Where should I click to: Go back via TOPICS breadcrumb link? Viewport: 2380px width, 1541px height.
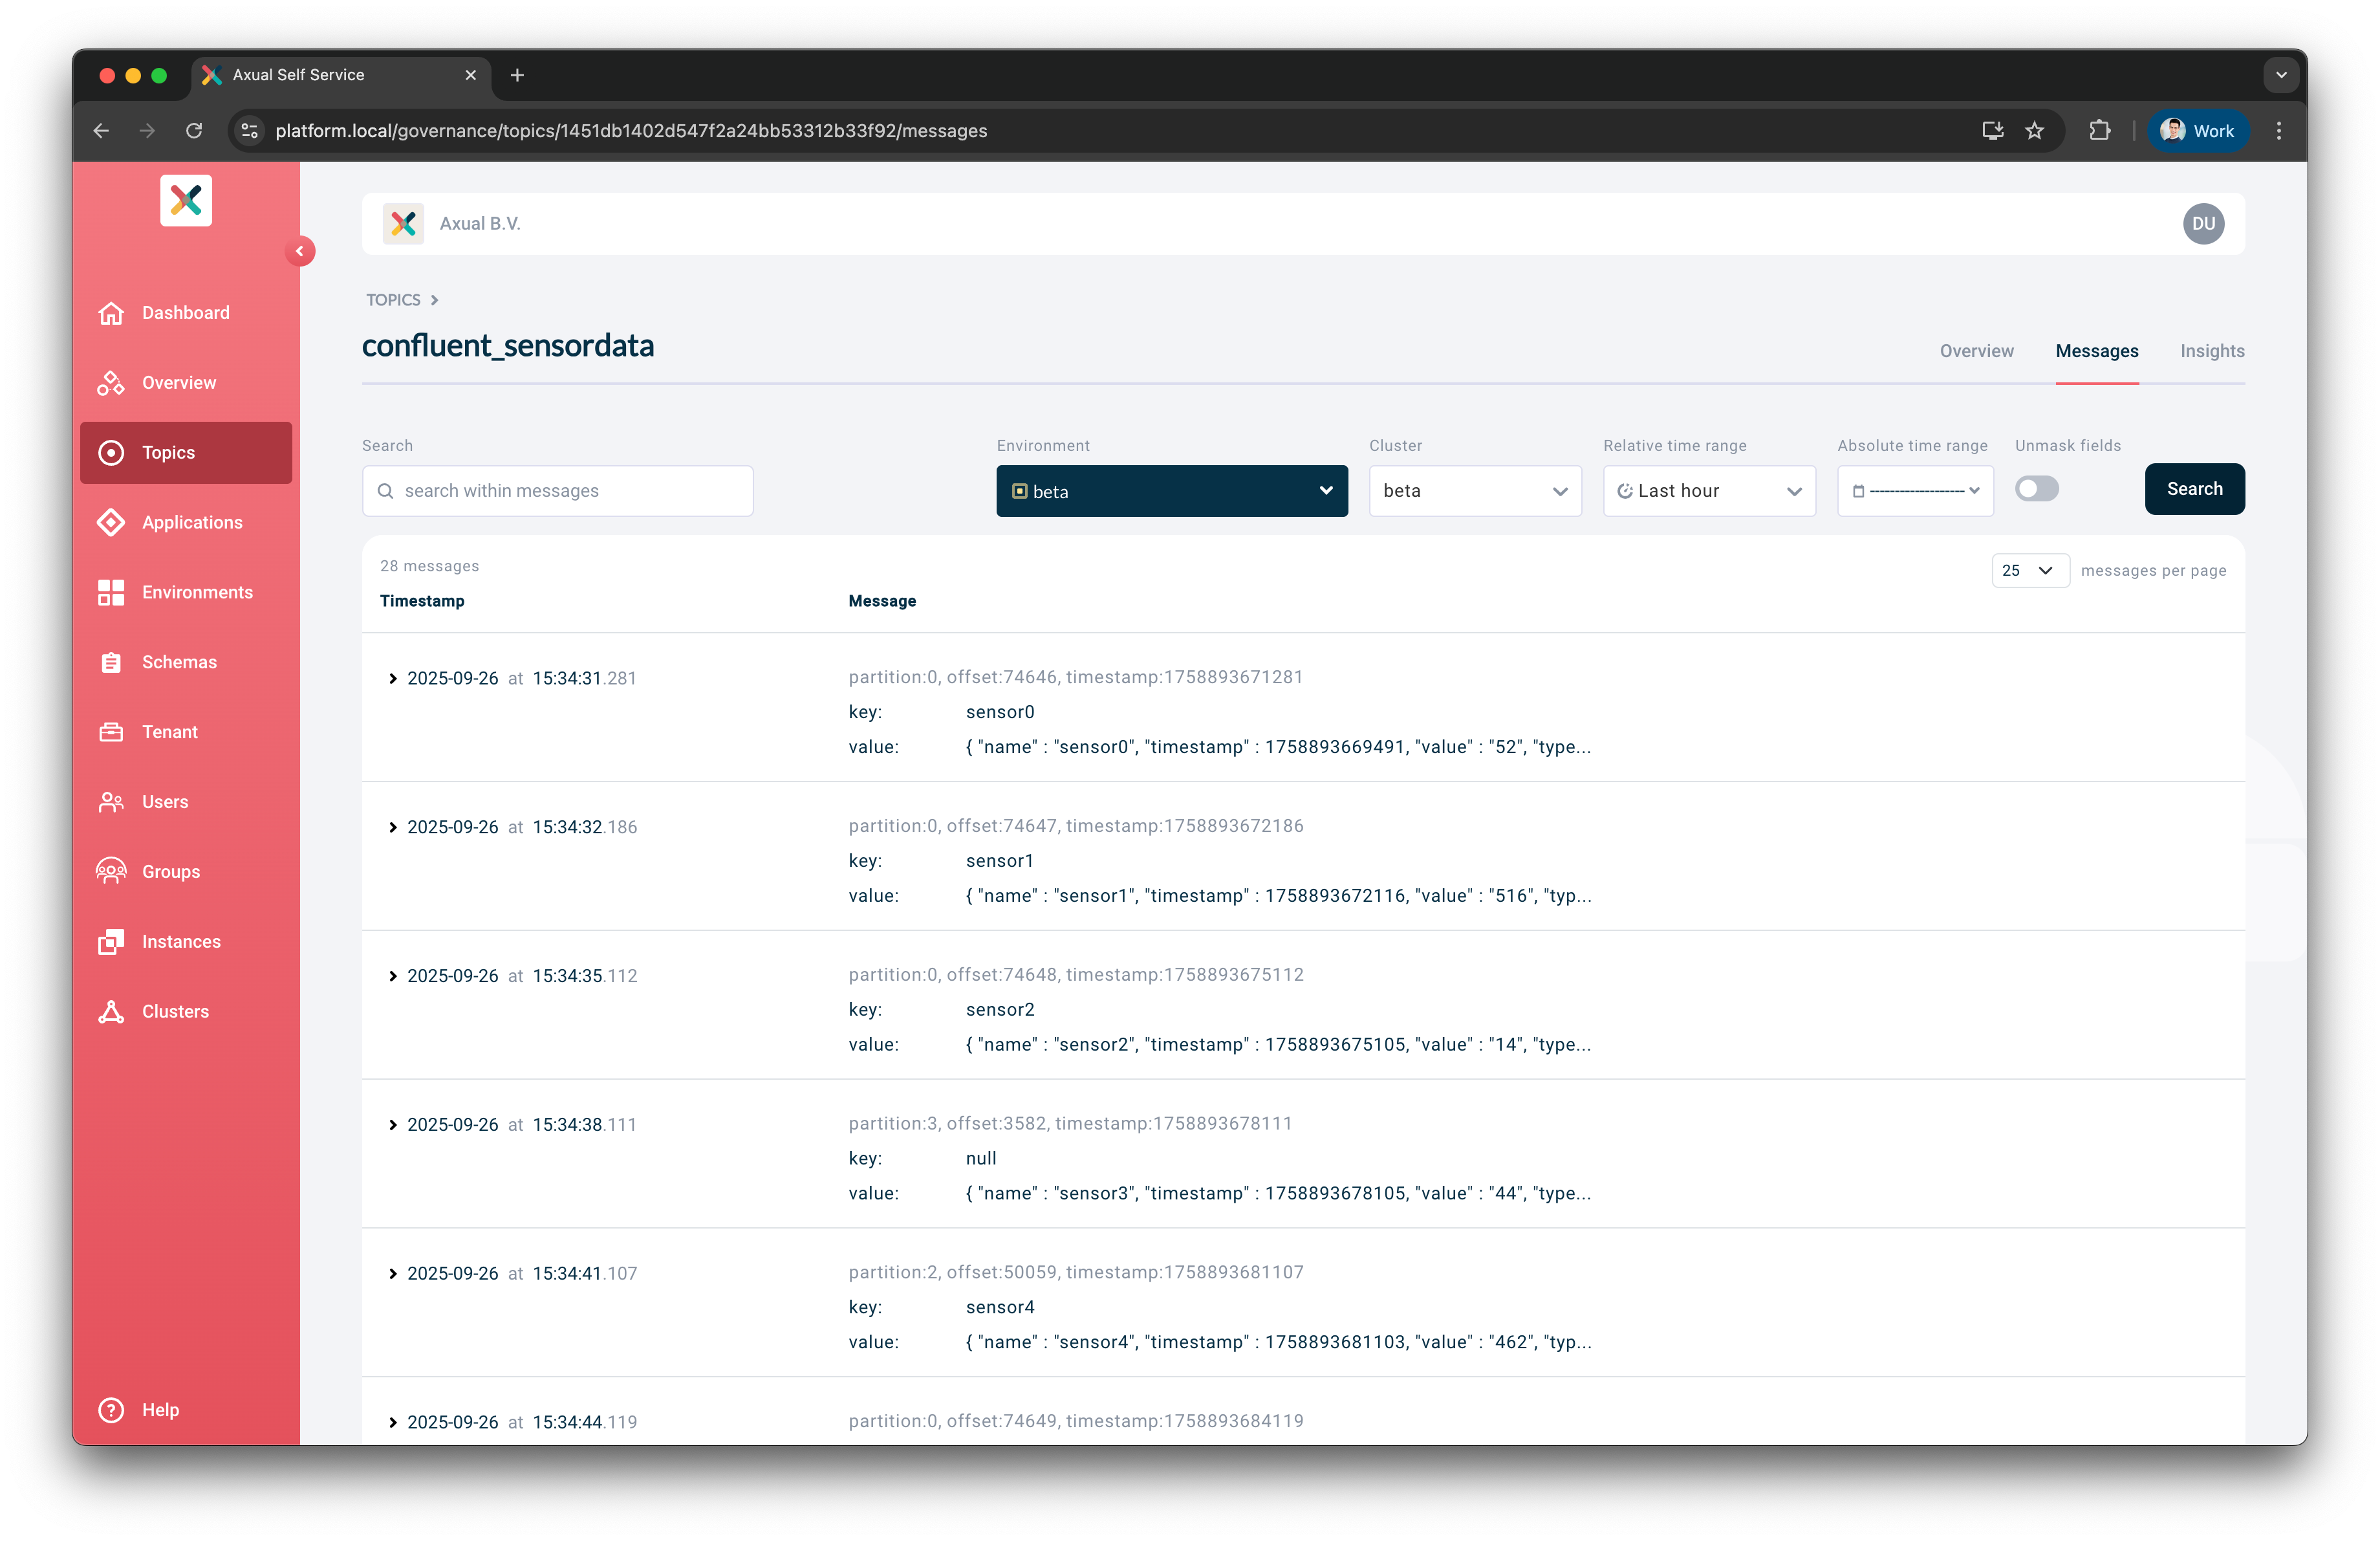pyautogui.click(x=393, y=300)
